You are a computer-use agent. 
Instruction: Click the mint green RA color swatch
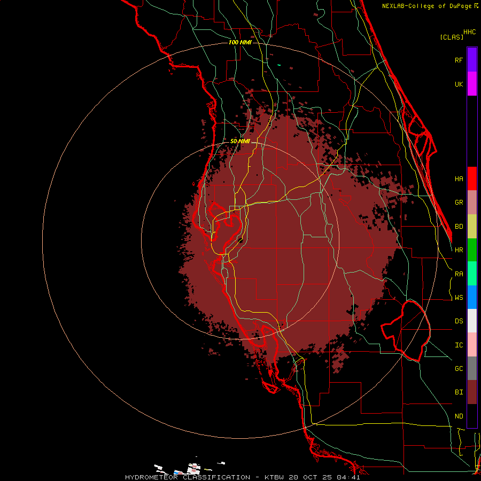coord(472,274)
